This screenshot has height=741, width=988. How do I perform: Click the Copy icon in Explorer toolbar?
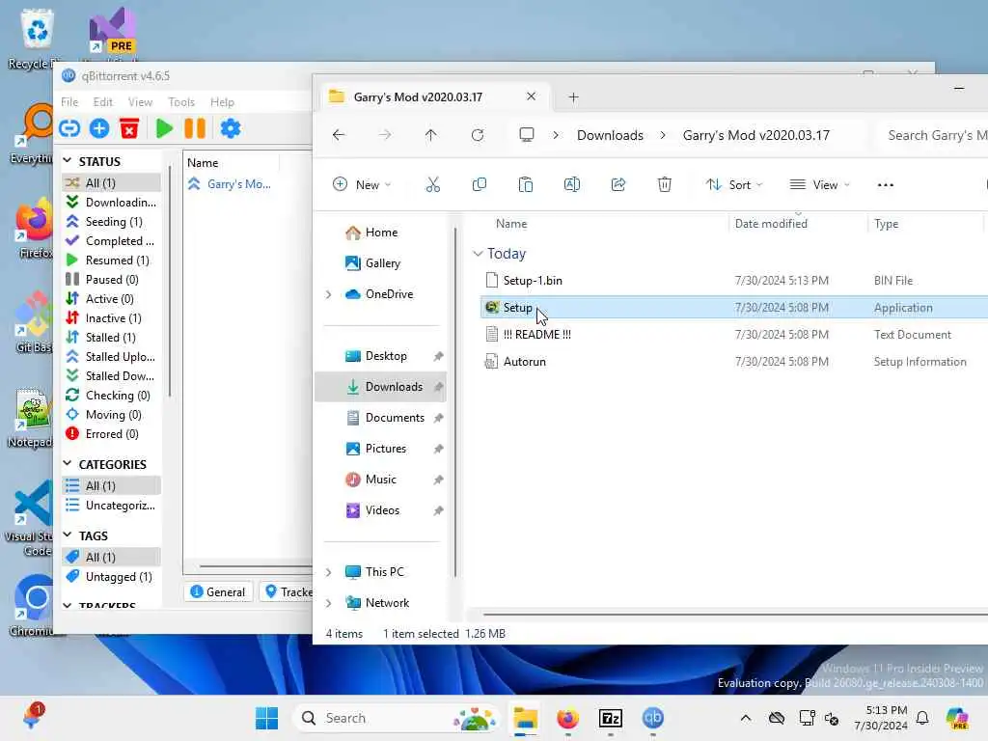pyautogui.click(x=479, y=184)
